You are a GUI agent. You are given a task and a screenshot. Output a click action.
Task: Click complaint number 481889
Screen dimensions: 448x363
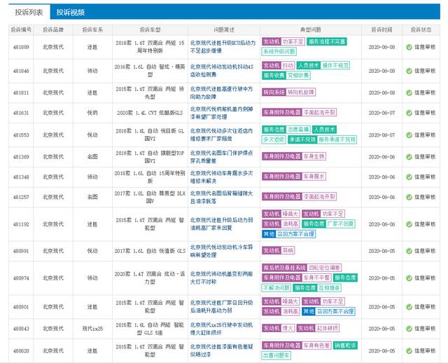tap(21, 47)
